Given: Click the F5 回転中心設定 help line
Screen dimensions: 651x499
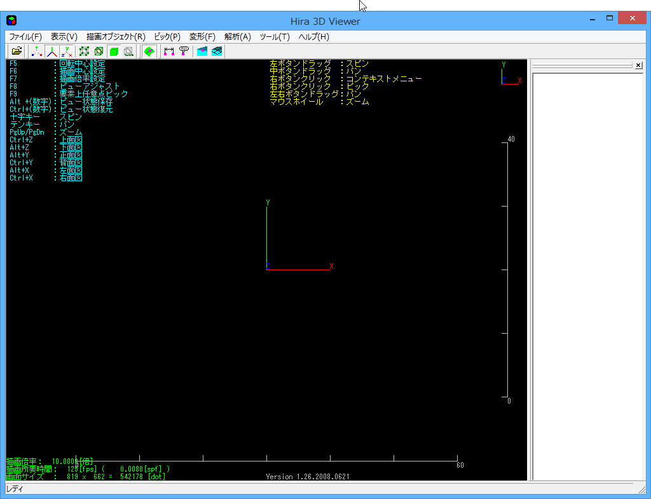Looking at the screenshot, I should point(57,64).
